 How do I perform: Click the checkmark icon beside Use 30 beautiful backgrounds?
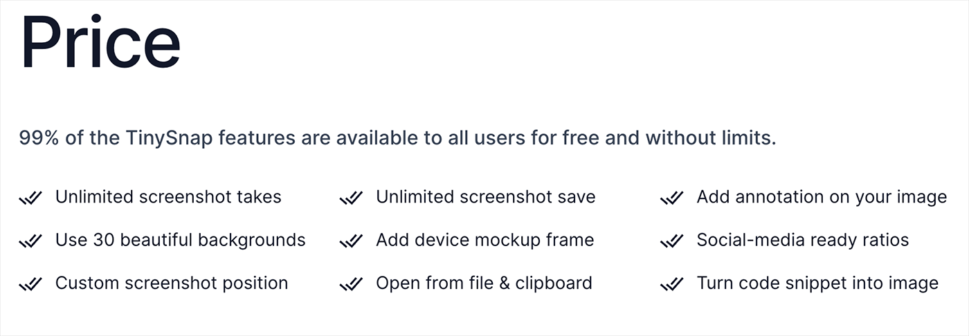click(x=30, y=241)
